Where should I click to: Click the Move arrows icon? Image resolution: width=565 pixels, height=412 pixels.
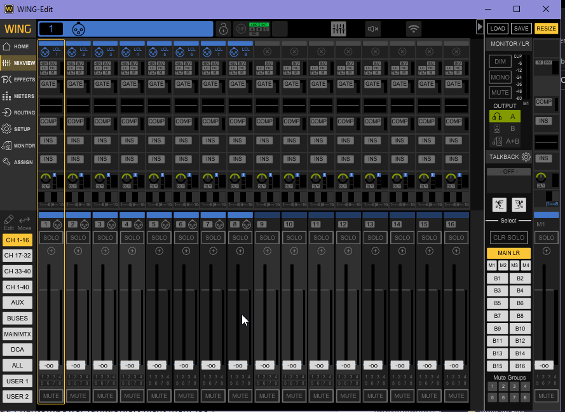[x=25, y=223]
